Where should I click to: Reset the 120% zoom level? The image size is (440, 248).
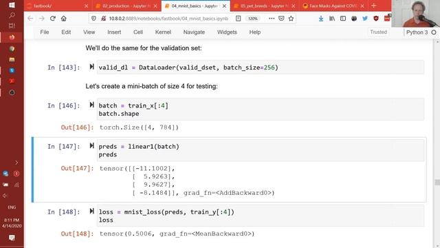point(252,19)
